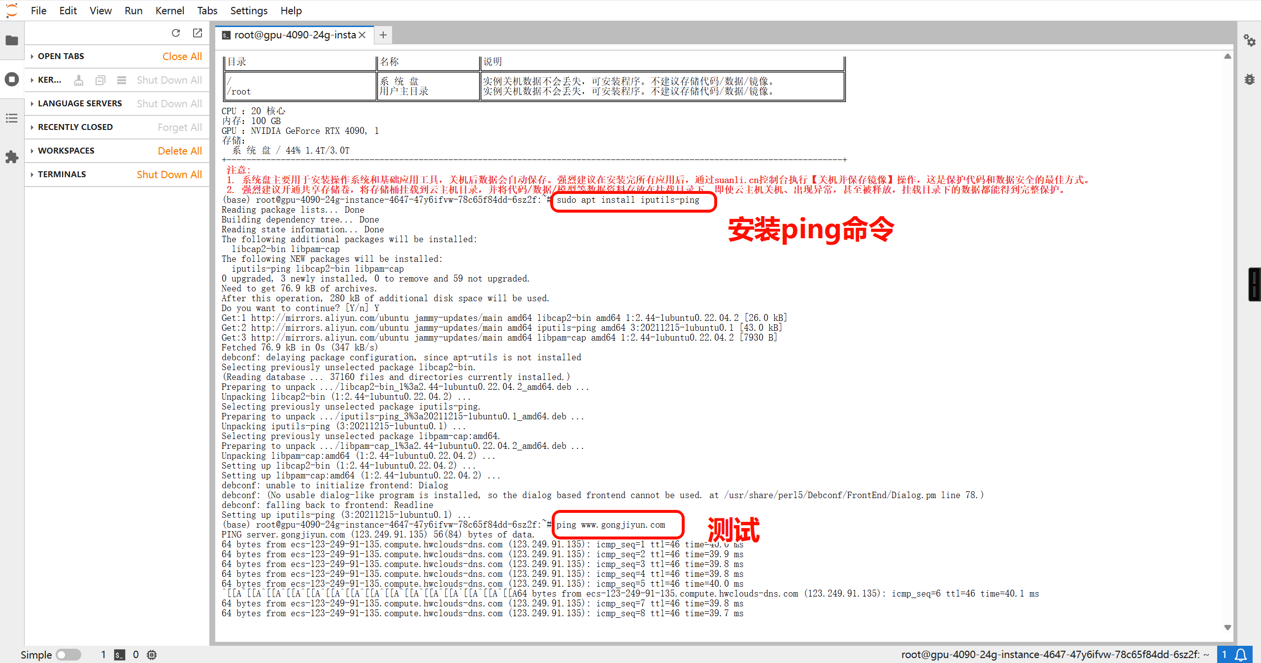Click the refresh running sessions icon
The width and height of the screenshot is (1261, 663).
[176, 33]
